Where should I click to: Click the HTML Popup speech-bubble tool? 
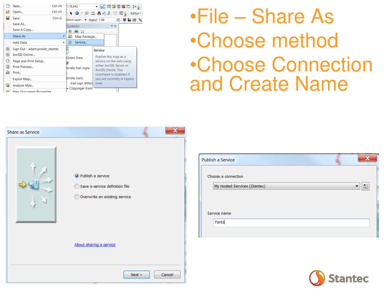click(87, 13)
